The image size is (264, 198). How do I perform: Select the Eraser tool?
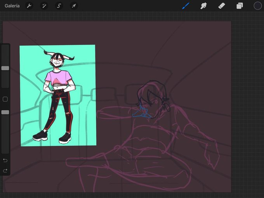pos(222,6)
